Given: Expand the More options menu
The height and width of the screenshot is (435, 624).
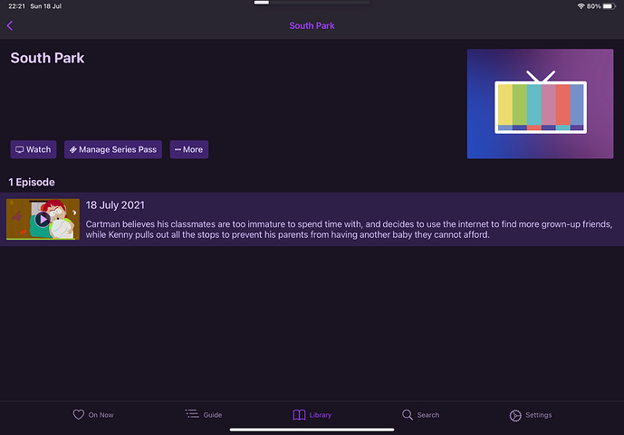Looking at the screenshot, I should pyautogui.click(x=189, y=149).
